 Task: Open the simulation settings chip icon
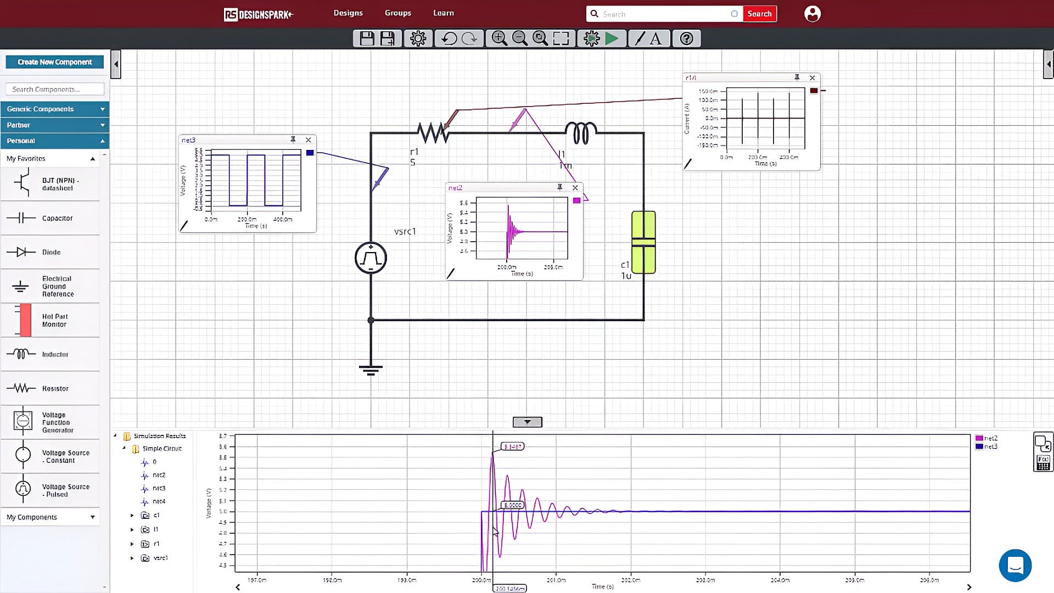(x=592, y=38)
